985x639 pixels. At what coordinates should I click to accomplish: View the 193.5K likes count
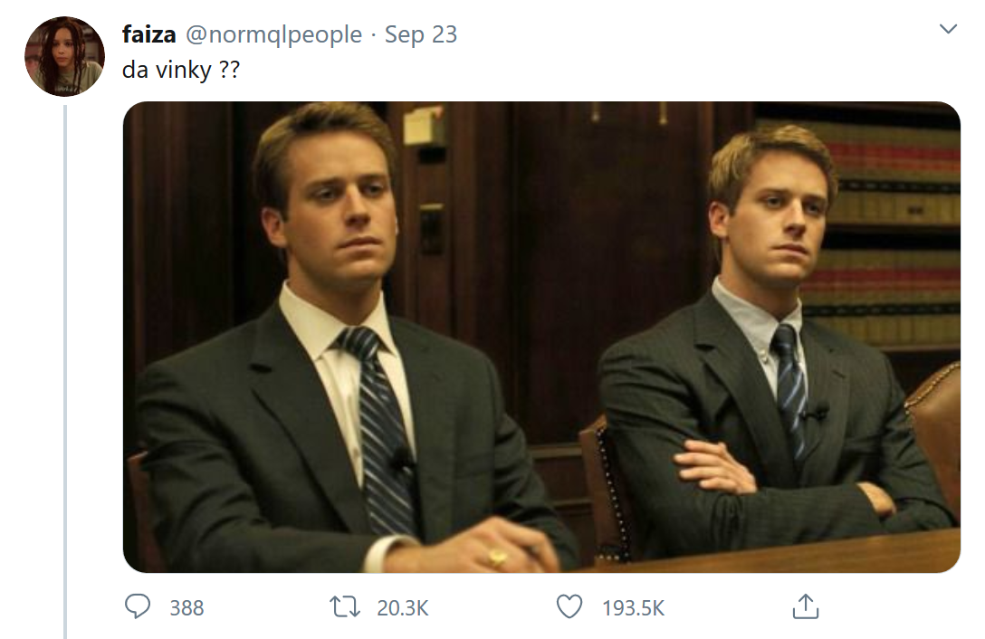[633, 608]
